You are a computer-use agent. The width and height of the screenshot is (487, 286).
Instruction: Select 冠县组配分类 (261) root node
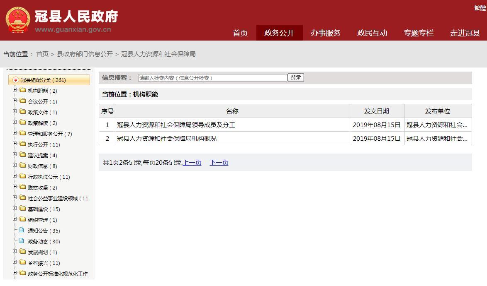click(49, 80)
